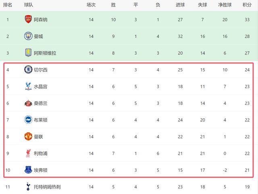This screenshot has height=194, width=258.
Task: Click the Tottenham Hotspur crest icon
Action: click(28, 187)
